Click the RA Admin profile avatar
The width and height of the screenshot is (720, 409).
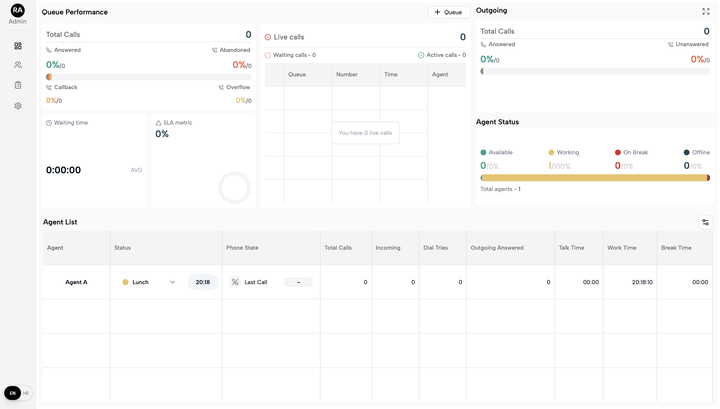click(x=17, y=10)
